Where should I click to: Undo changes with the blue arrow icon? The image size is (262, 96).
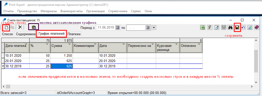click(x=243, y=28)
